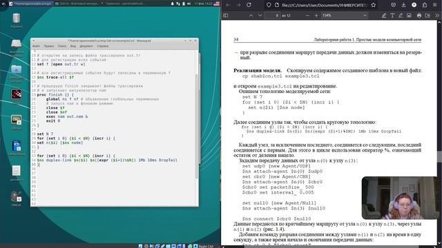
Task: Open the Корзина trash desktop icon
Action: tap(16, 20)
